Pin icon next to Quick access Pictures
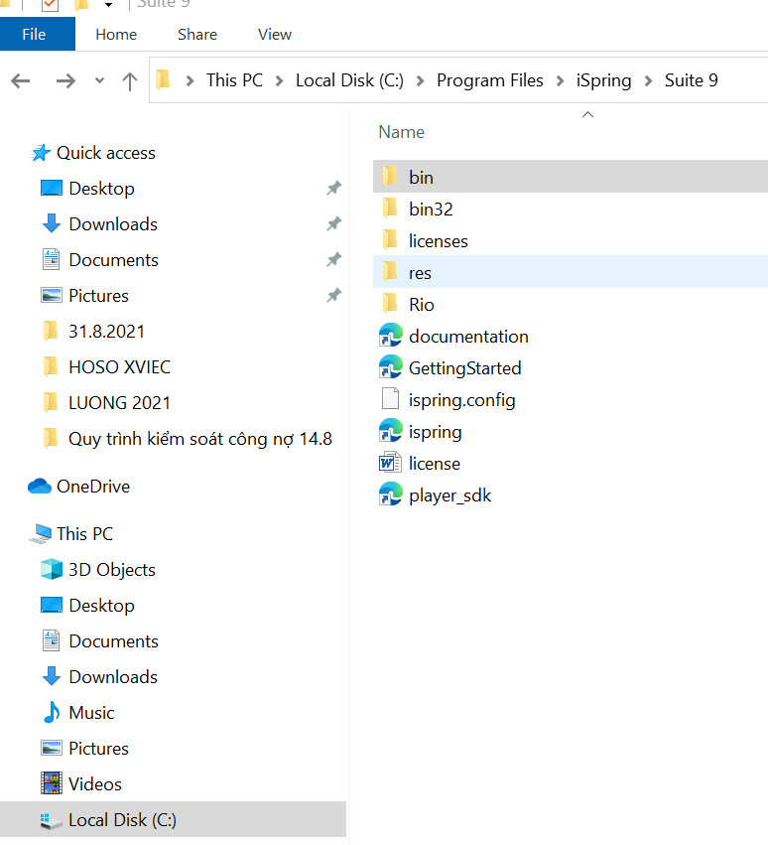 pyautogui.click(x=334, y=295)
